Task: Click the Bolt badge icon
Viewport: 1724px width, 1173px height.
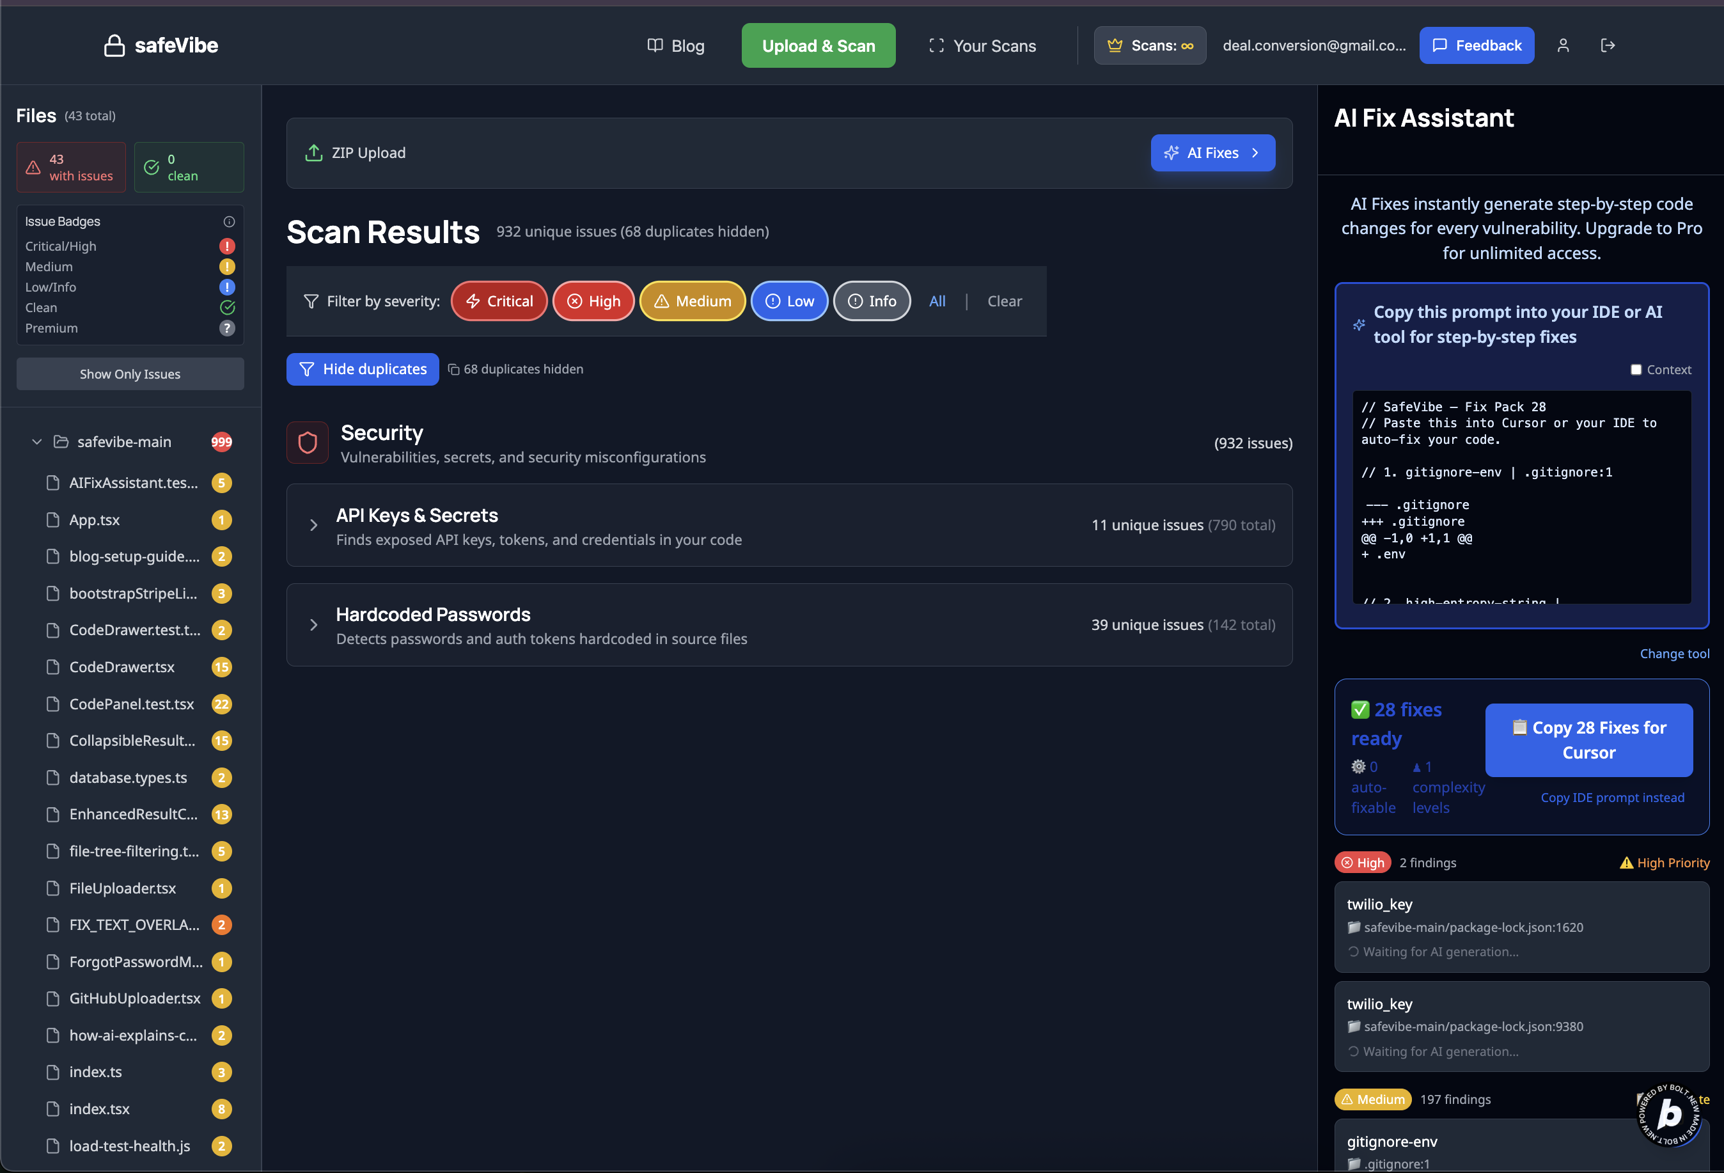Action: 1669,1114
